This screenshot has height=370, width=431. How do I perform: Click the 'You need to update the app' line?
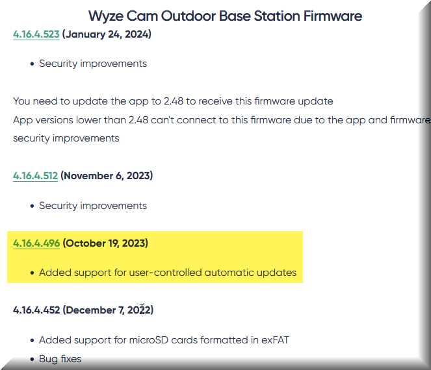point(173,101)
